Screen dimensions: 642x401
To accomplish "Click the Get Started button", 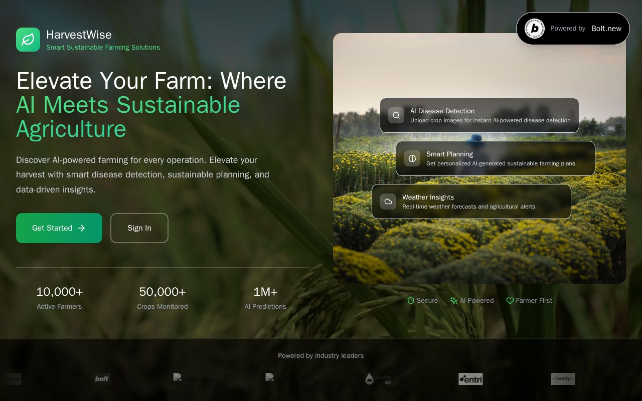I will click(59, 228).
